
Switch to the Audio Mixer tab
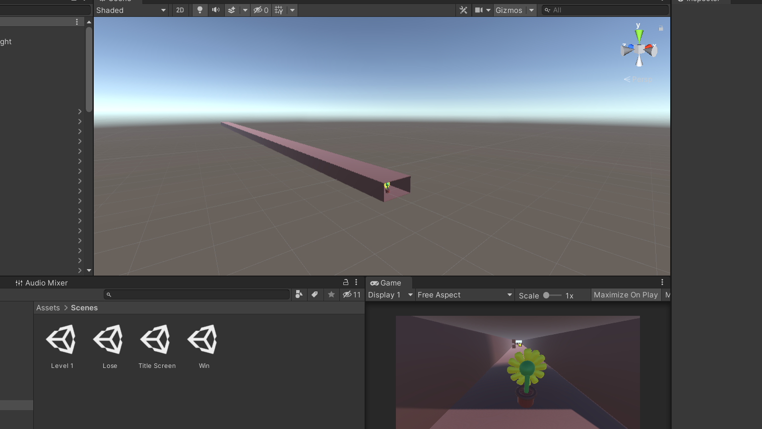tap(42, 283)
